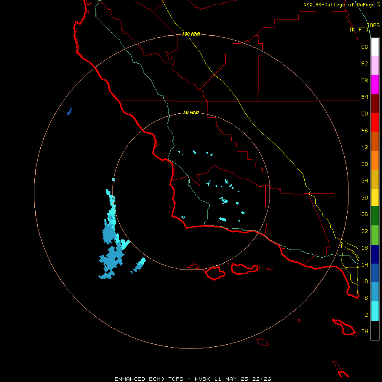Click legend value '10'
This screenshot has height=382, width=382.
(x=365, y=281)
